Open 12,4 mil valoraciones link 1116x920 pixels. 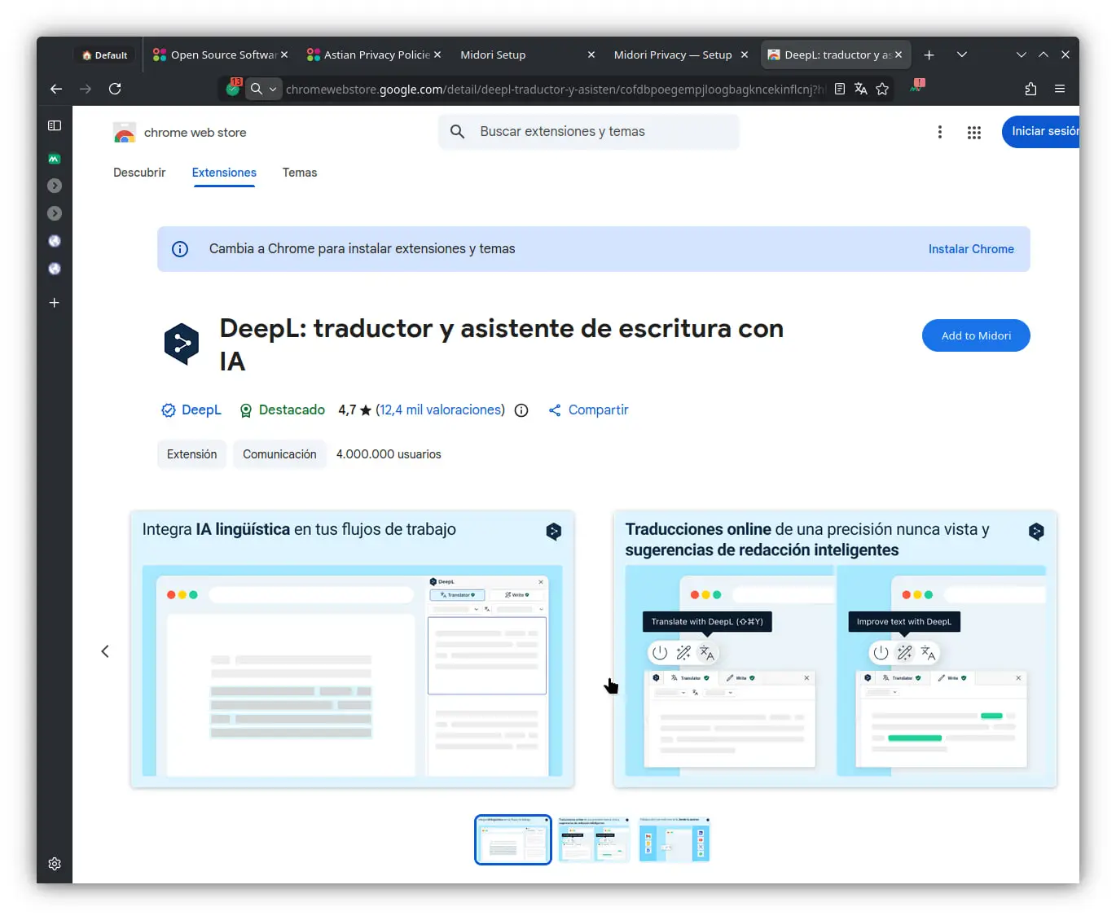[441, 410]
